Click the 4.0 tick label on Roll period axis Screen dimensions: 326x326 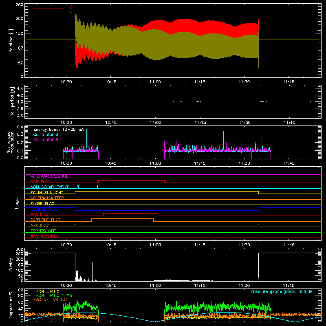pos(20,101)
